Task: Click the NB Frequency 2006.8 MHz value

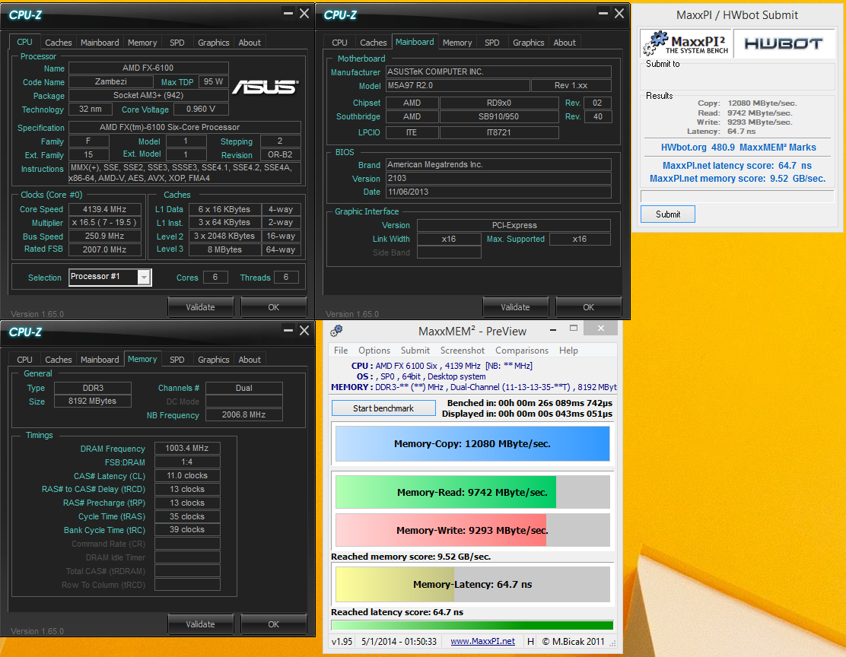Action: pos(244,414)
